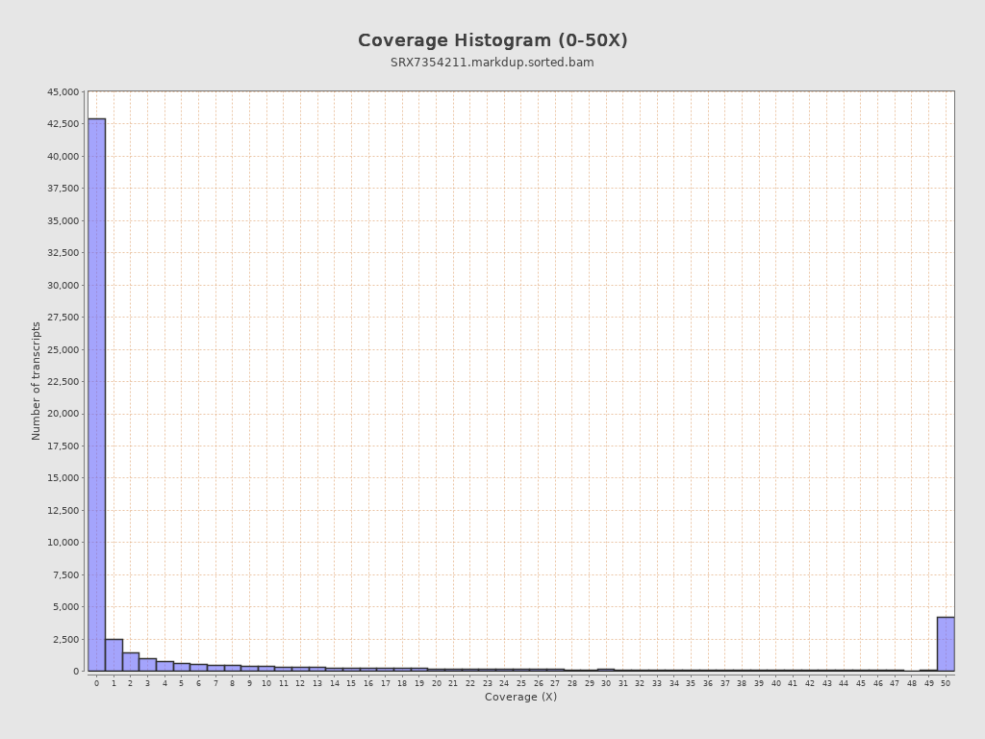The image size is (985, 739).
Task: Select the bar at coverage 2
Action: pyautogui.click(x=131, y=662)
